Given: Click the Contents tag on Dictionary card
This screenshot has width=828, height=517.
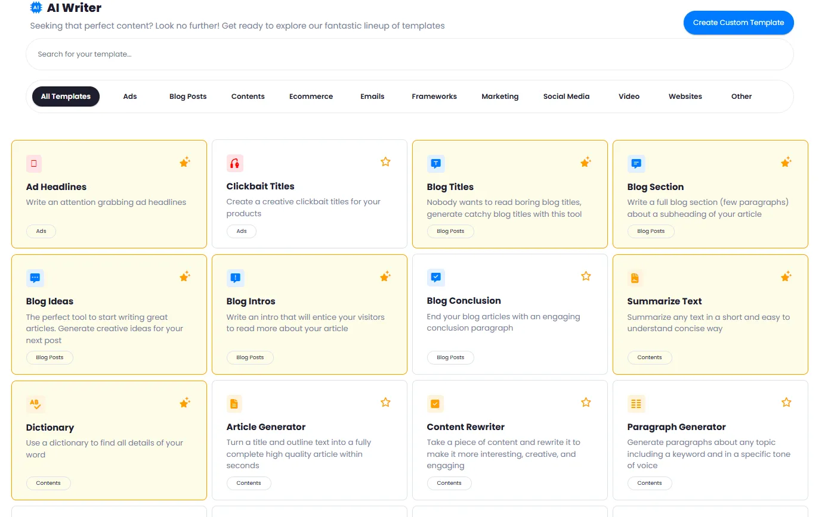Looking at the screenshot, I should click(x=48, y=483).
